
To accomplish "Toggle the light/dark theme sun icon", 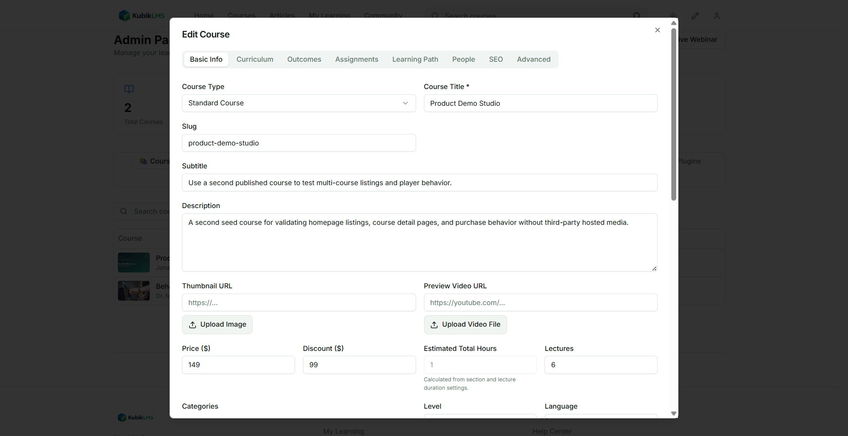I will click(x=673, y=15).
